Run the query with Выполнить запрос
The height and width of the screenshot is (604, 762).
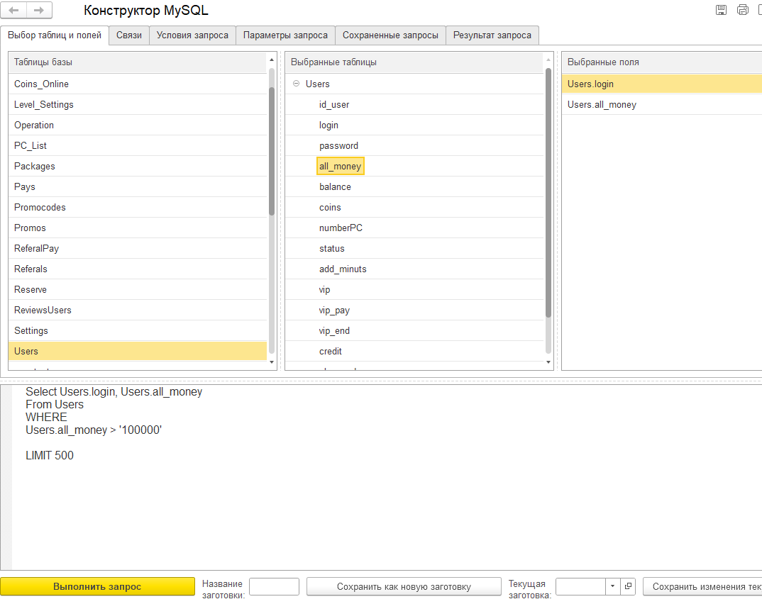97,586
